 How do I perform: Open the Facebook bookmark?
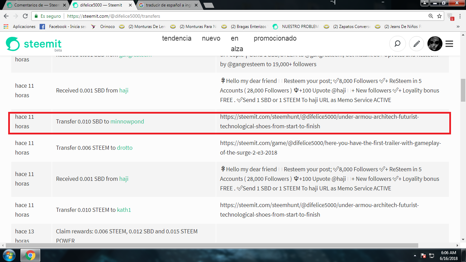[63, 27]
